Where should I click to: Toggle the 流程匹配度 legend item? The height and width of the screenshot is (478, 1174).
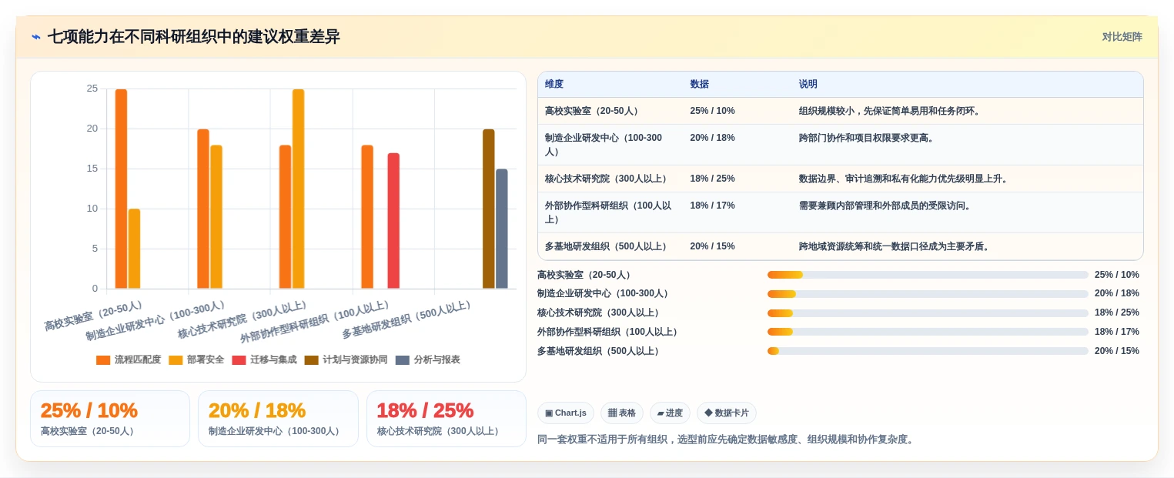click(129, 359)
